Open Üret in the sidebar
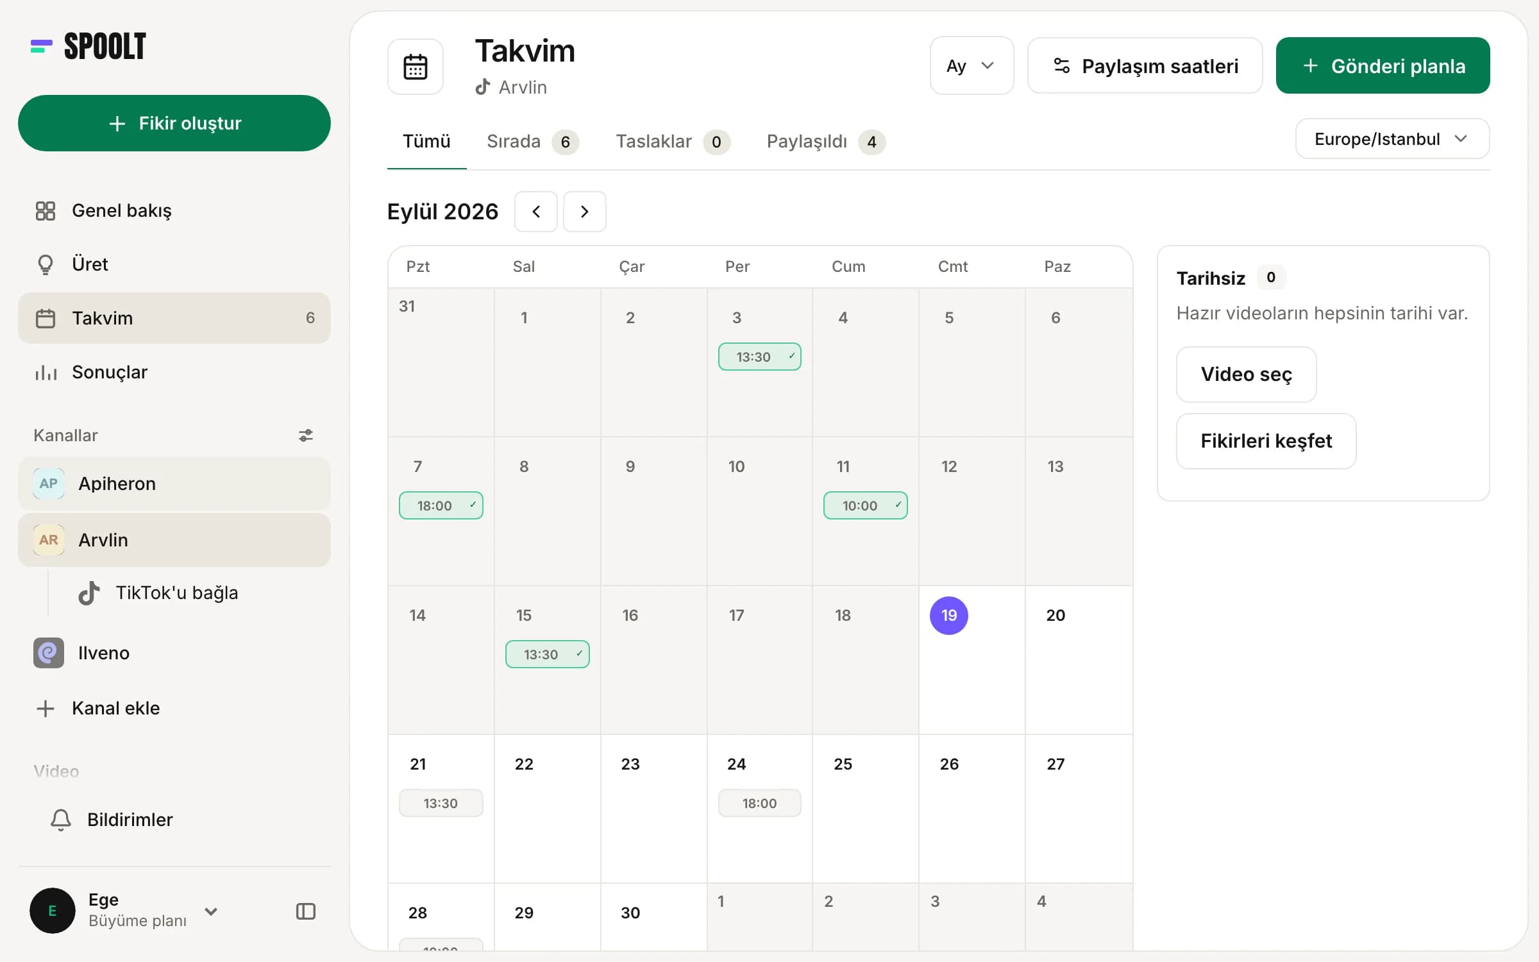 [174, 264]
